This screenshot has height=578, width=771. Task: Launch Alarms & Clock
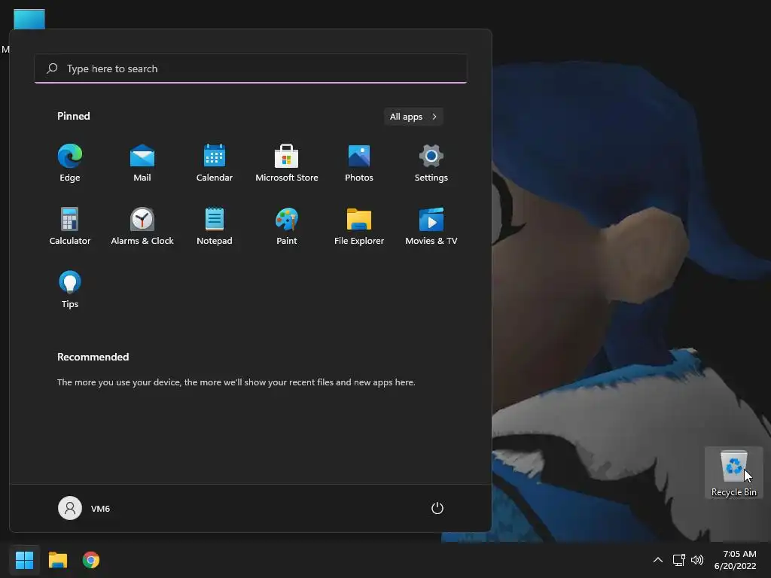[142, 226]
